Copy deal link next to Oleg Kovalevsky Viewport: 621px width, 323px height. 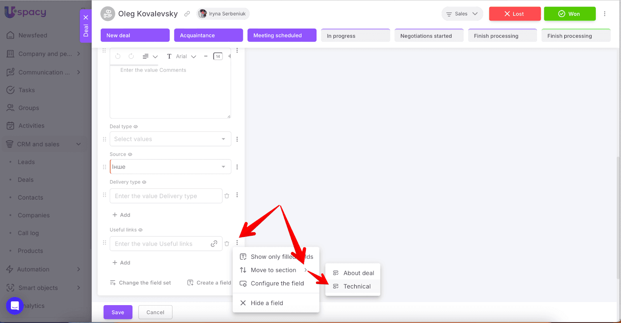187,14
